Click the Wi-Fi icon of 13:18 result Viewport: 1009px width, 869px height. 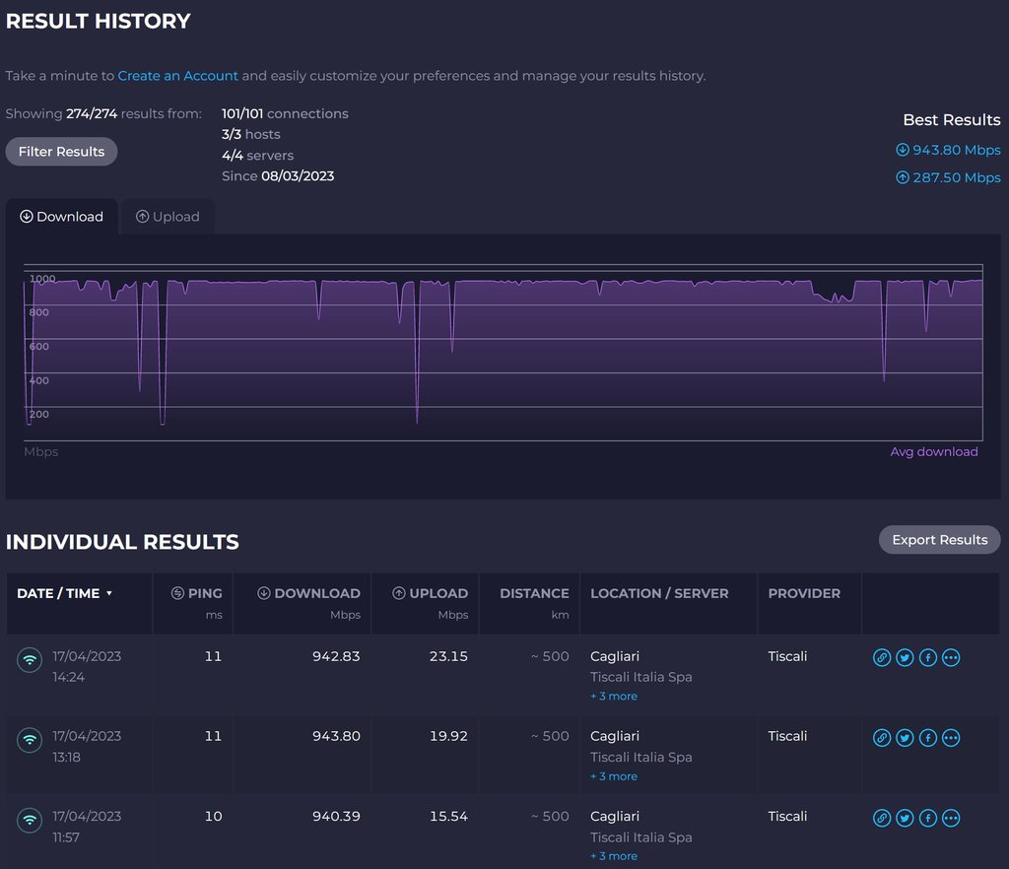coord(30,740)
